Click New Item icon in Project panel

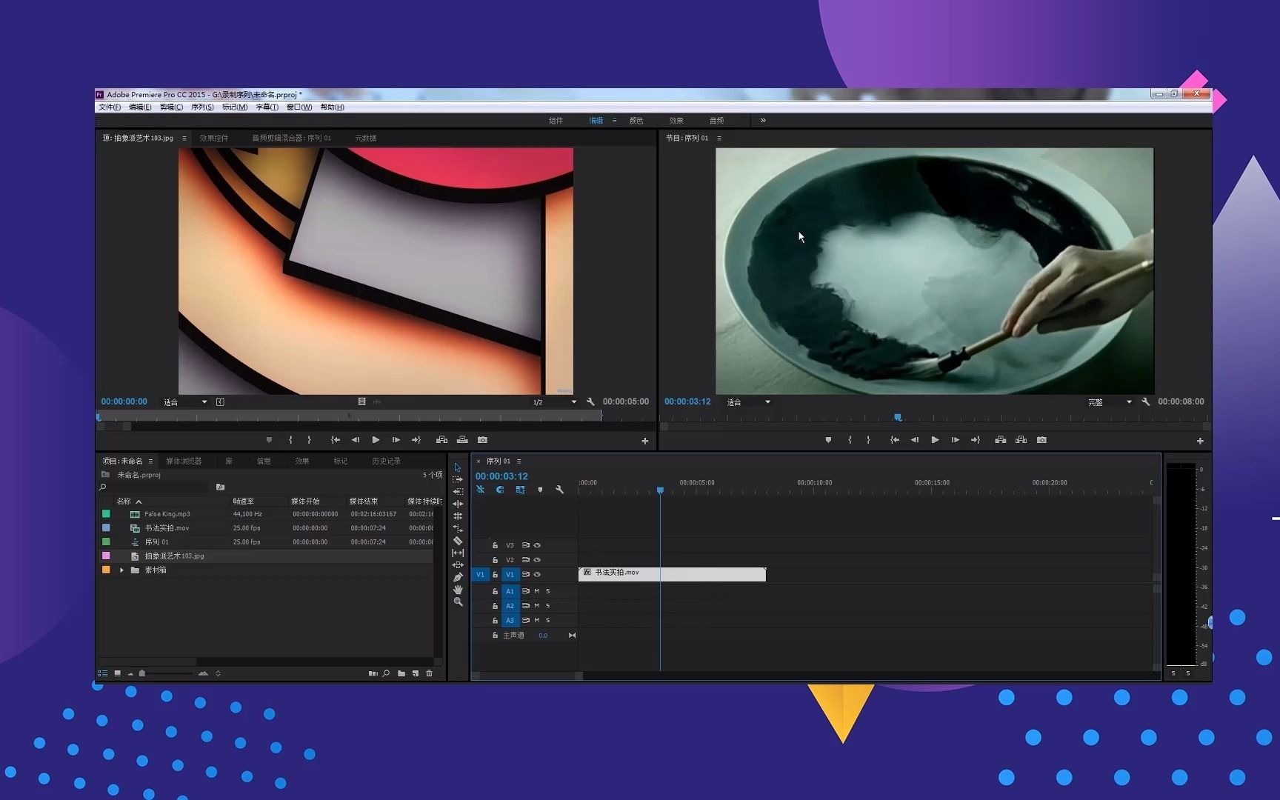[416, 673]
